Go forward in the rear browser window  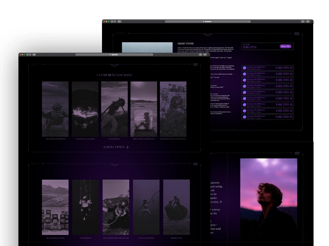point(115,22)
